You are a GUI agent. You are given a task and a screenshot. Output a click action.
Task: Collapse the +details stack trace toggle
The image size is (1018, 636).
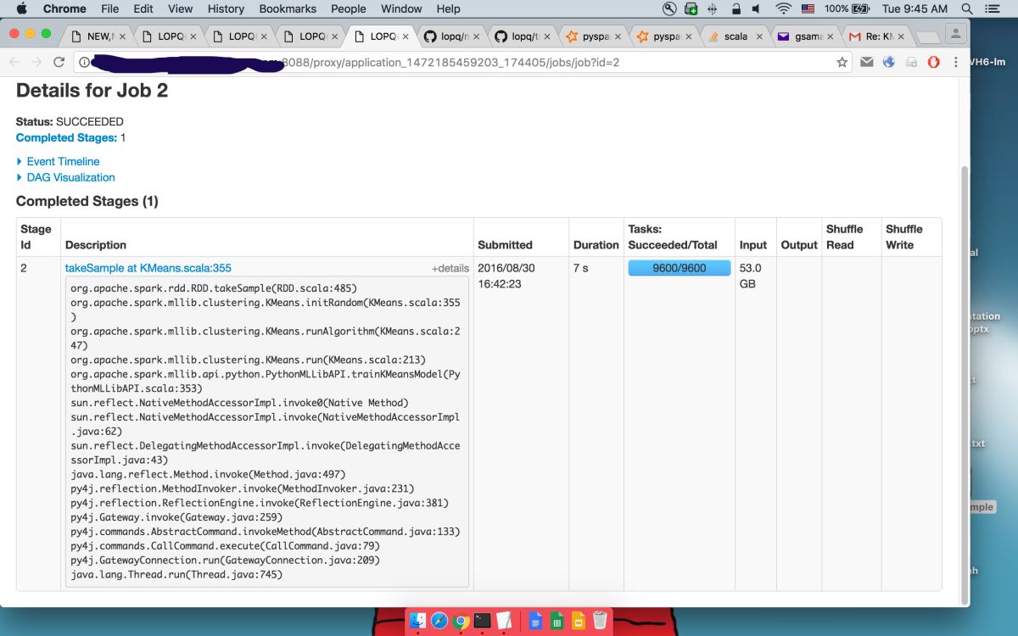(x=450, y=268)
